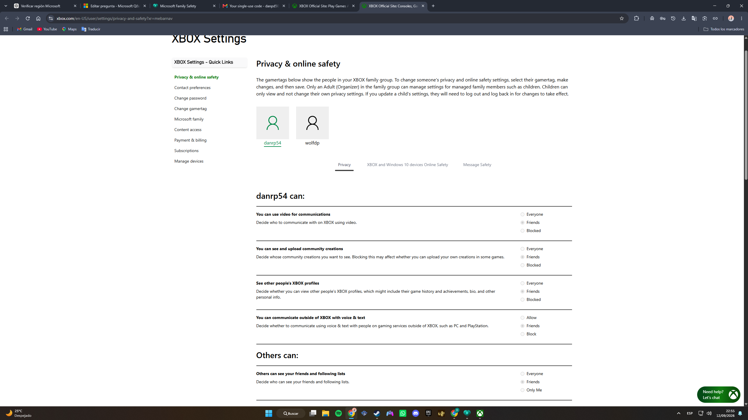Open the tab search dropdown arrow
Viewport: 748px width, 420px height.
coord(6,6)
